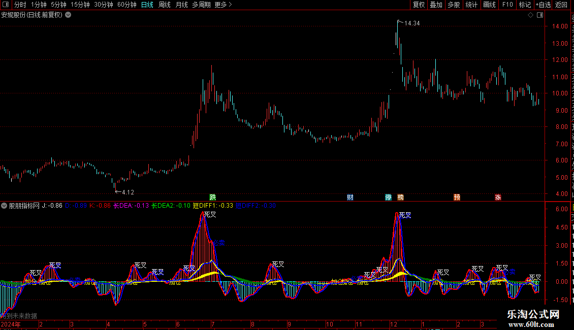Toggle right info panel icon near diamond

tap(540, 15)
